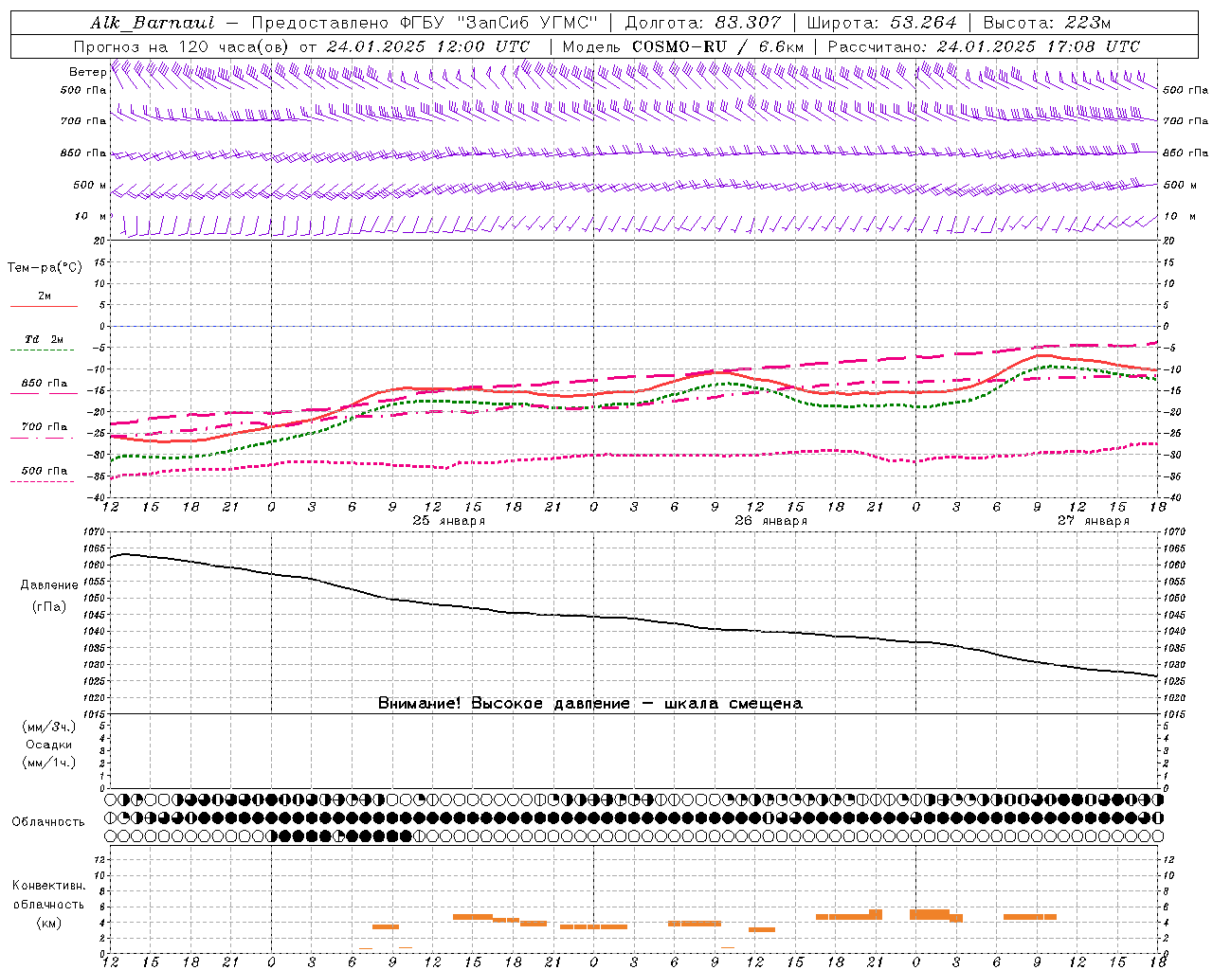
Task: Click the Alk_Barnaul station title
Action: (x=153, y=23)
